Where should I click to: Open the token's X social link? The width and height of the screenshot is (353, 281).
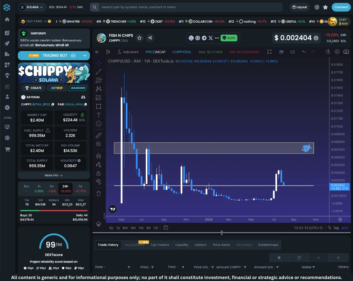coord(211,38)
